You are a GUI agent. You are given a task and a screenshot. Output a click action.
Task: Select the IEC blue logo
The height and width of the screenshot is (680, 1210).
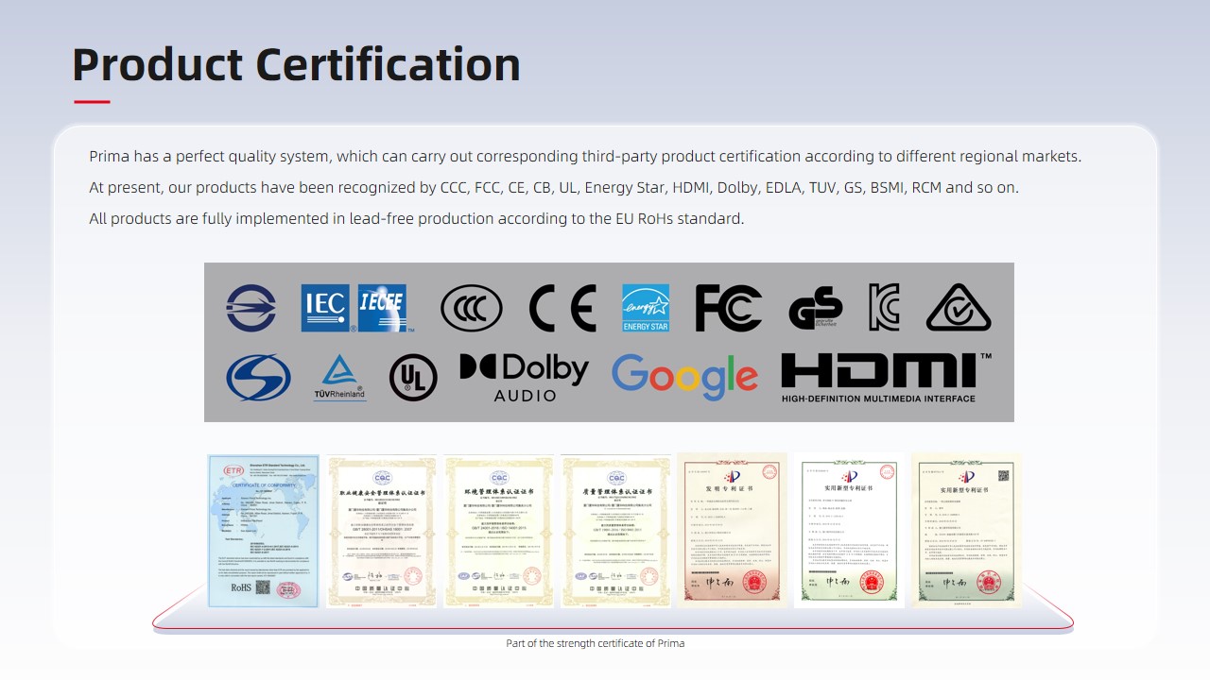click(x=325, y=308)
